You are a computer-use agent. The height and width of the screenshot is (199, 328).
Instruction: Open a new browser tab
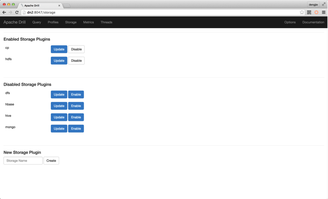pos(67,6)
